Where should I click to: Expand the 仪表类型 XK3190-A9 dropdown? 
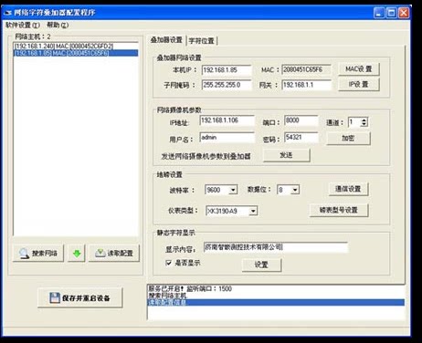click(253, 211)
